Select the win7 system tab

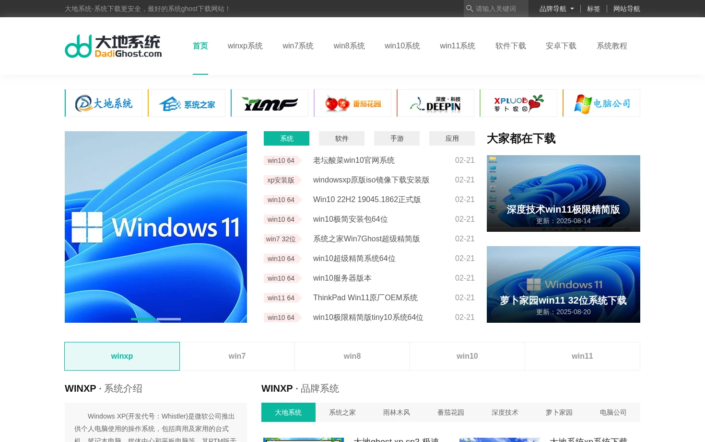[x=237, y=356]
